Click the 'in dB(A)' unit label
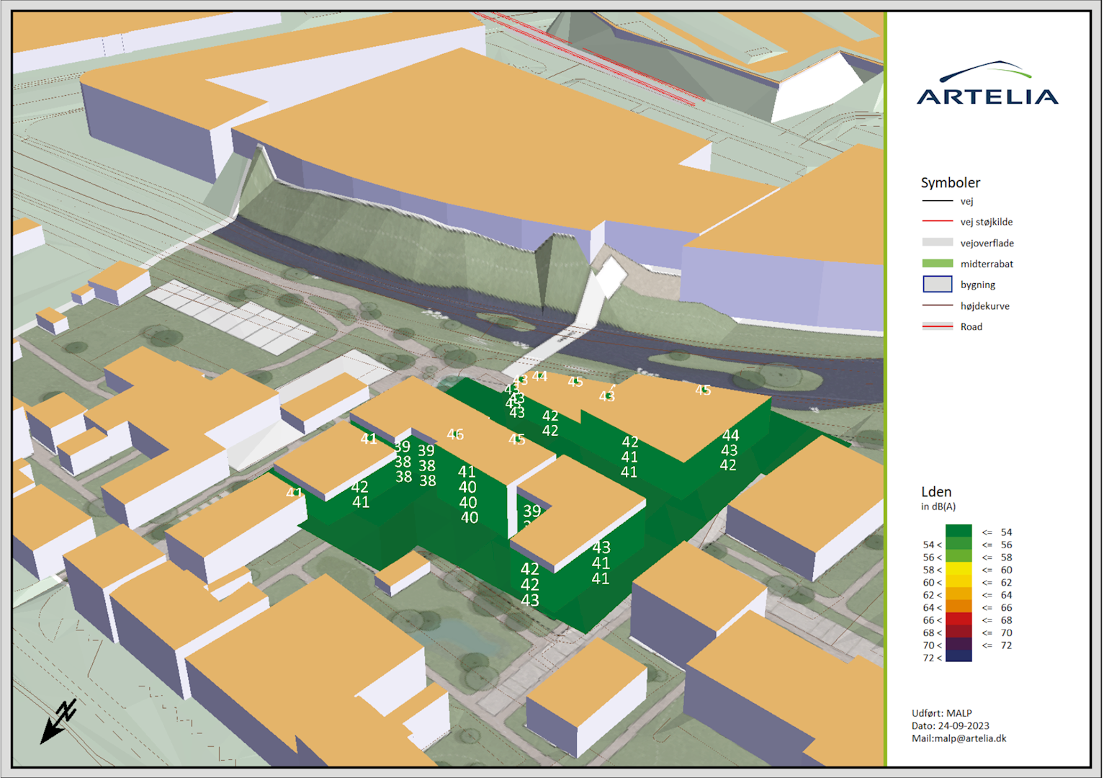 coord(938,507)
